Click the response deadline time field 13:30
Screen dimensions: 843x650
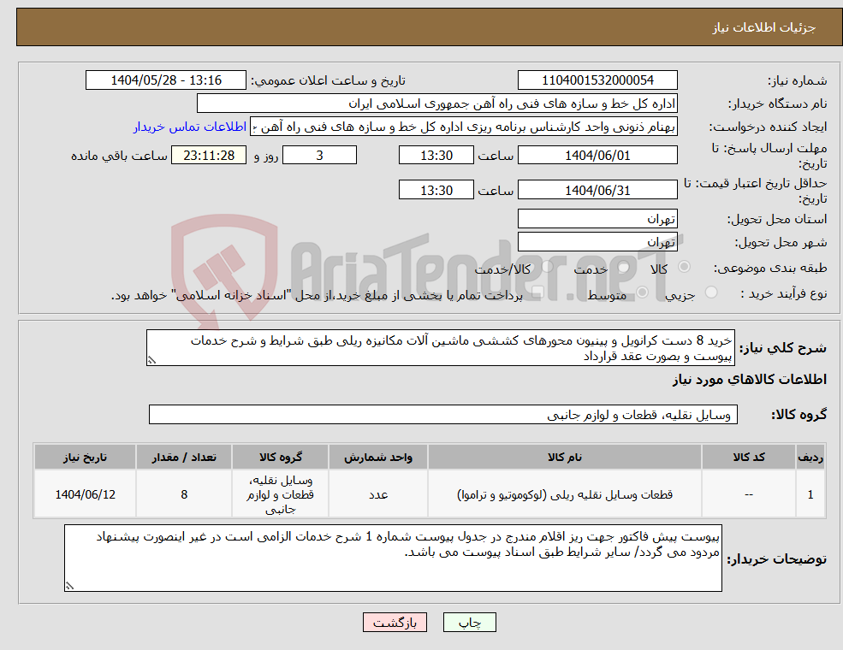436,156
